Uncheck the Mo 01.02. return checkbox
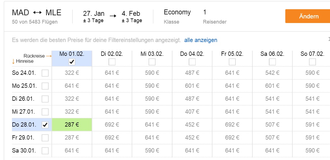This screenshot has width=330, height=160. (72, 62)
